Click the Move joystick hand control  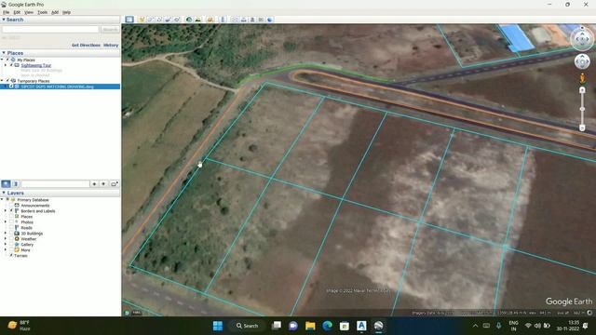click(582, 61)
